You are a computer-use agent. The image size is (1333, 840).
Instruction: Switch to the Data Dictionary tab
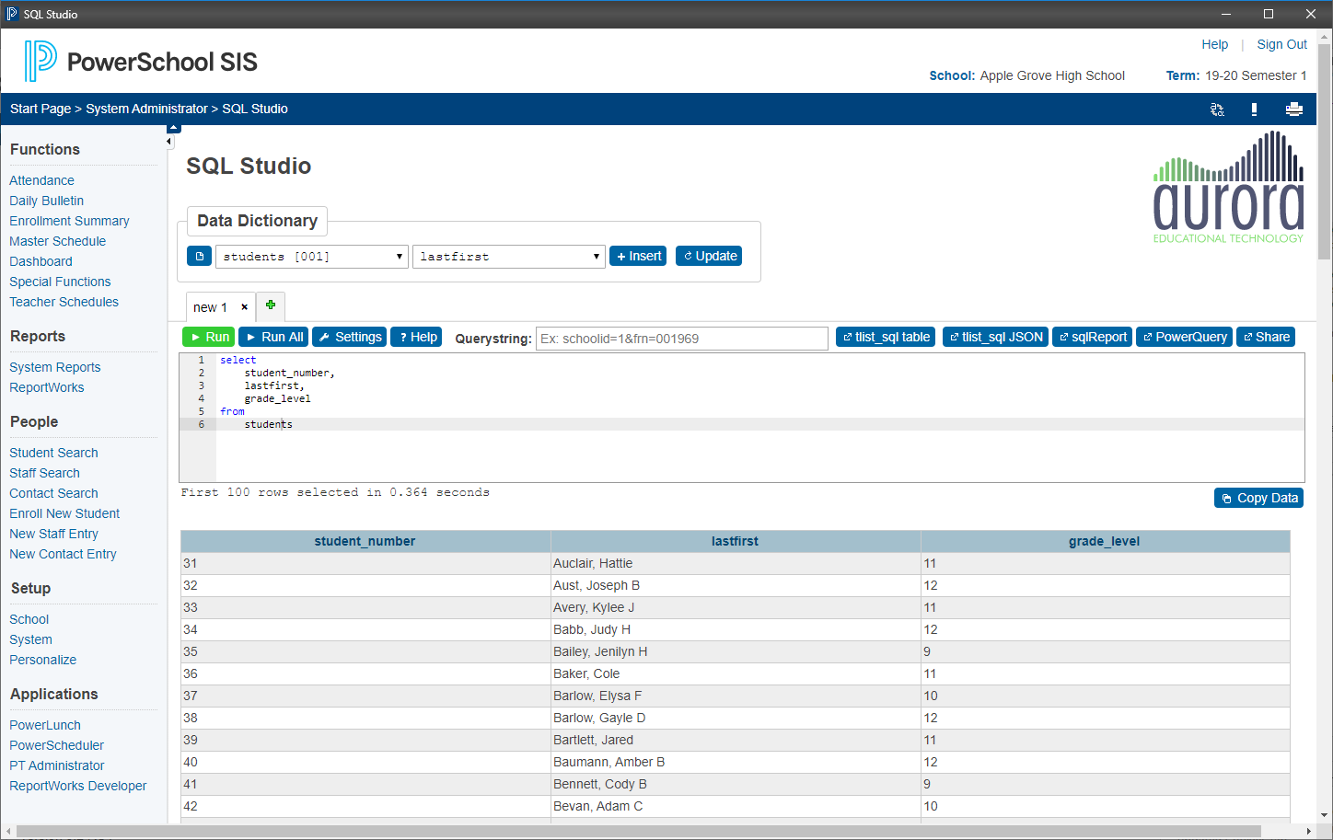tap(257, 221)
